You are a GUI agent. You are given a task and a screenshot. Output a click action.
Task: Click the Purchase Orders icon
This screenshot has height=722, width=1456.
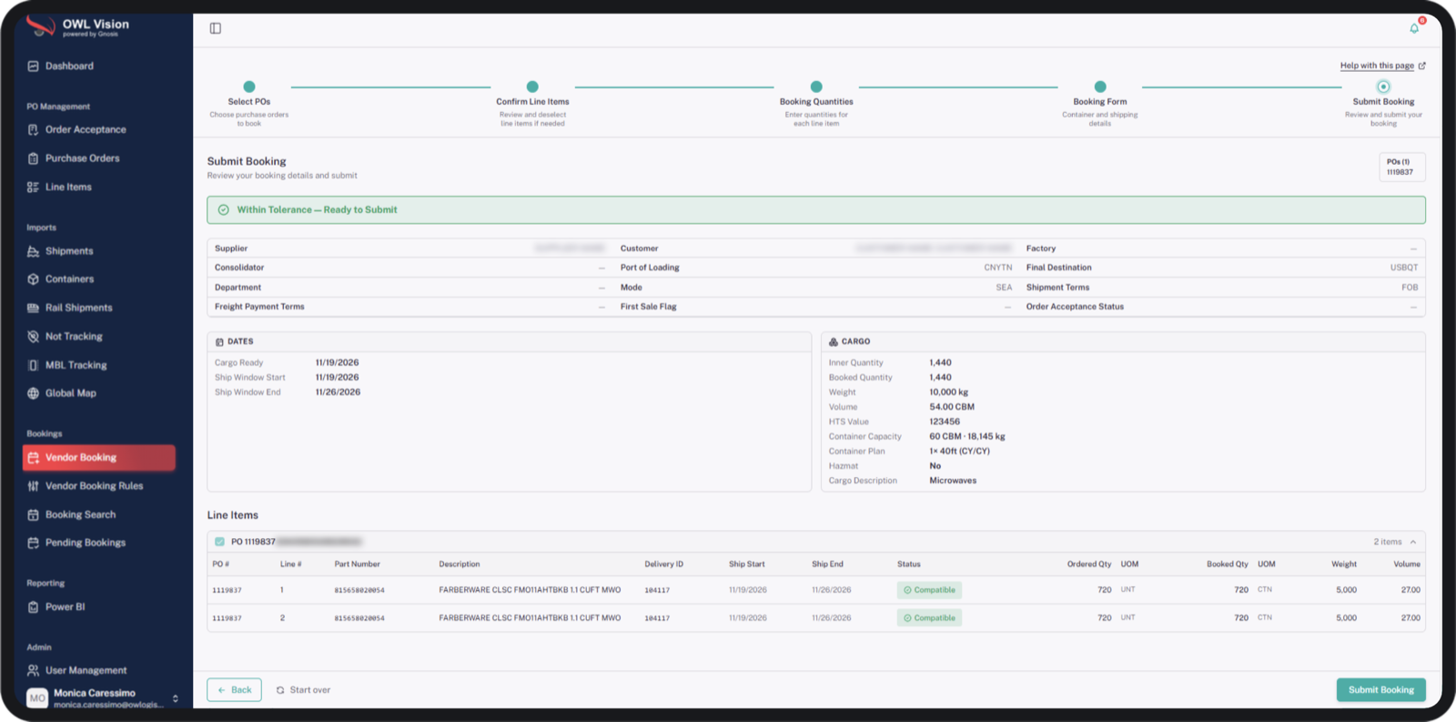click(33, 158)
